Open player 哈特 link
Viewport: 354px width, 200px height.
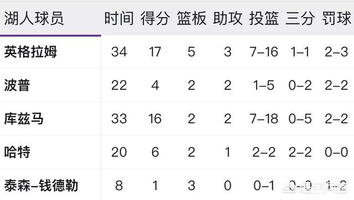coord(17,152)
